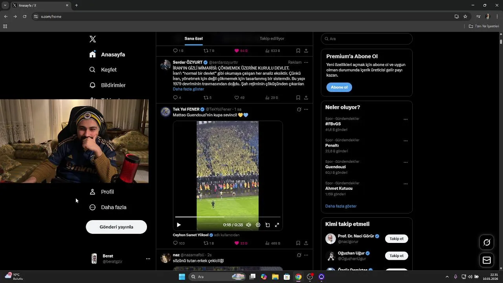This screenshot has height=283, width=503.
Task: View analytics of Tek Yol FENER post
Action: tap(273, 243)
